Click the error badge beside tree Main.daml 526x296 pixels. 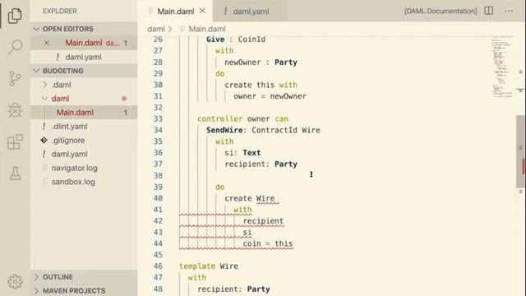pos(126,113)
